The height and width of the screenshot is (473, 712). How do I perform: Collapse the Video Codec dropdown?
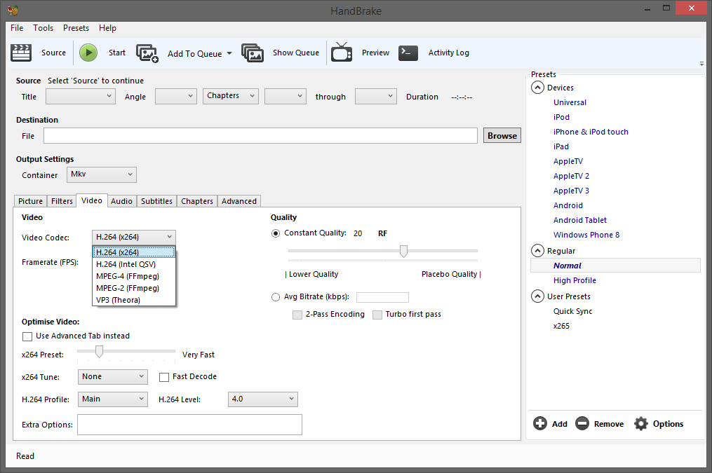(x=133, y=237)
